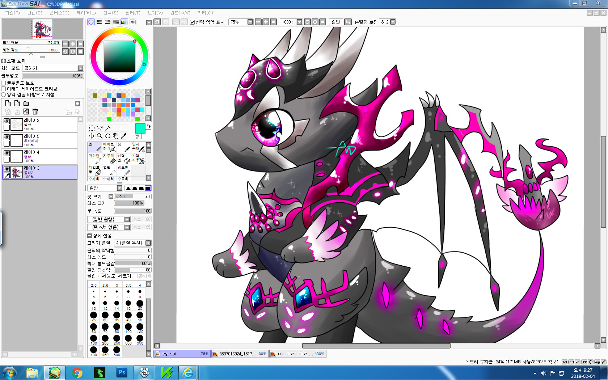Choose the 페인트통 bucket tool
The width and height of the screenshot is (608, 380).
coord(95,170)
